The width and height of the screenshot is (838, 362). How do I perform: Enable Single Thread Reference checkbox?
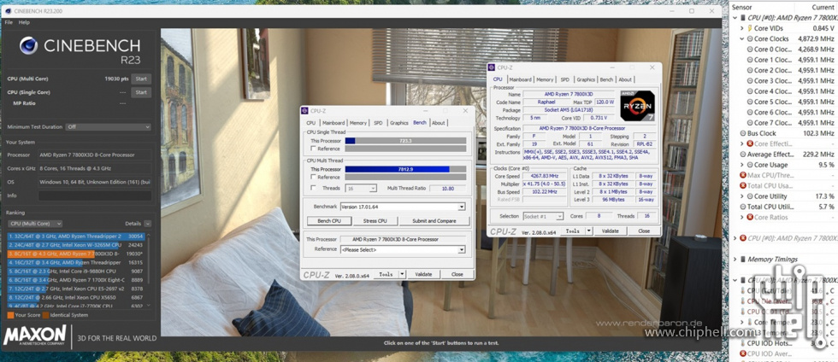[314, 149]
